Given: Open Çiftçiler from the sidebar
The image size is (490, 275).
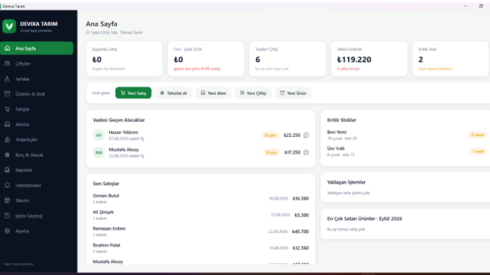Looking at the screenshot, I should pos(36,64).
